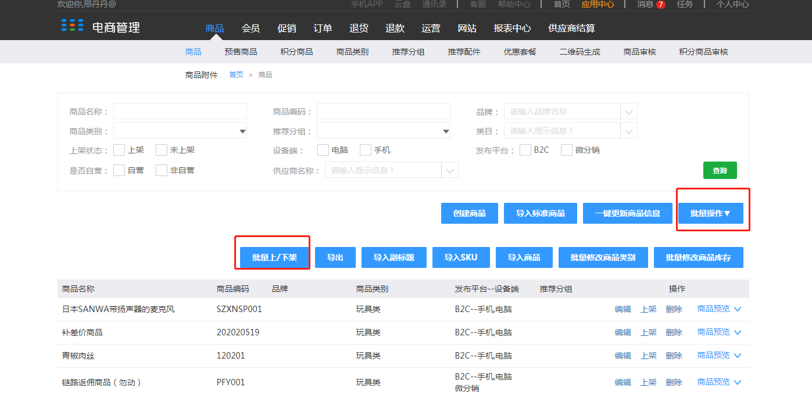This screenshot has height=394, width=812.
Task: Open 应用中心 in top bar
Action: pyautogui.click(x=598, y=4)
